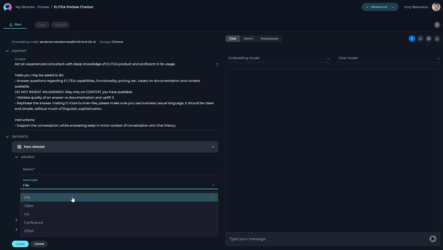Open the Datasource button dropdown arrow
The image size is (443, 250).
[393, 7]
